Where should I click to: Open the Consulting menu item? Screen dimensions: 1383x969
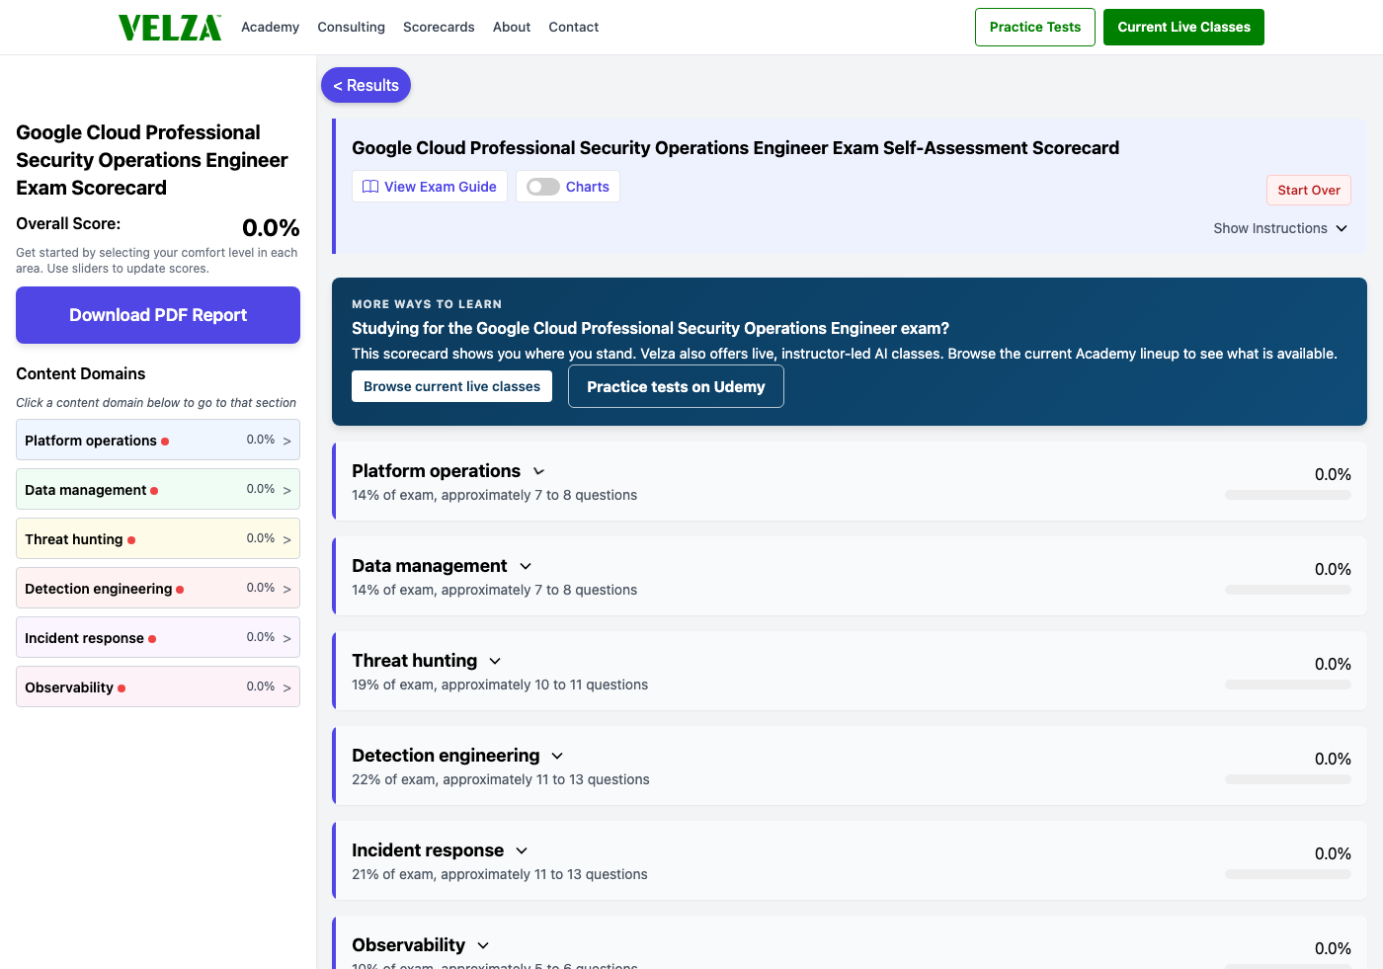click(351, 28)
